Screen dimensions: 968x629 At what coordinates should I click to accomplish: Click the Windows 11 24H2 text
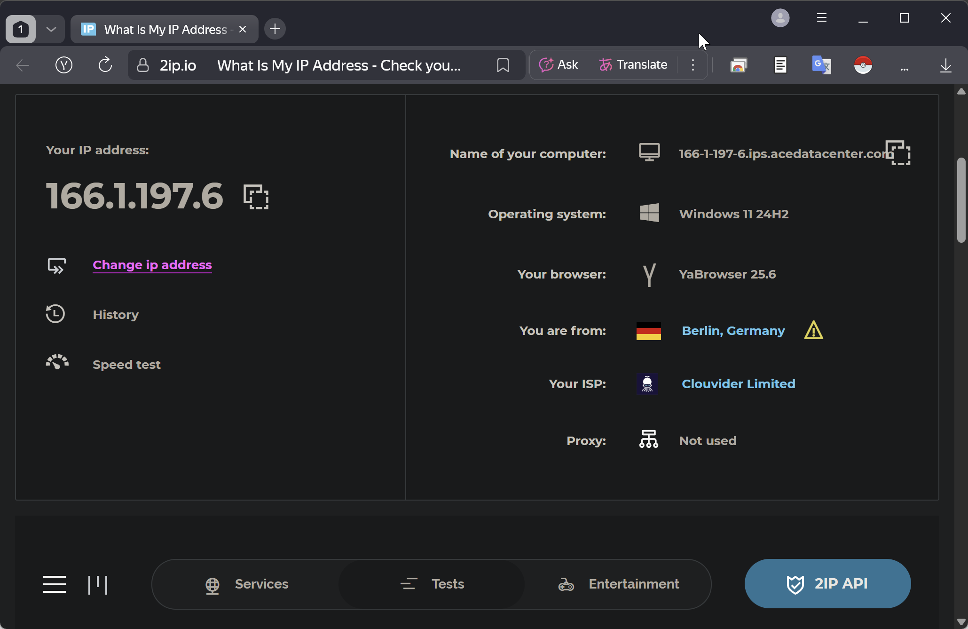(733, 214)
